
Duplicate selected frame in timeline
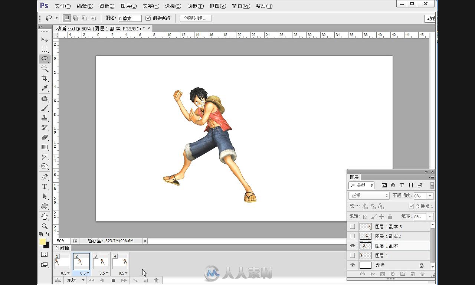(x=146, y=281)
